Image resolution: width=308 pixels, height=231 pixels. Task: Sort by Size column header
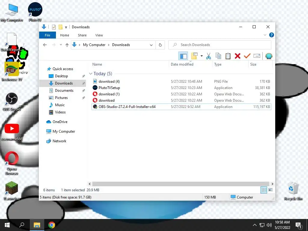260,64
